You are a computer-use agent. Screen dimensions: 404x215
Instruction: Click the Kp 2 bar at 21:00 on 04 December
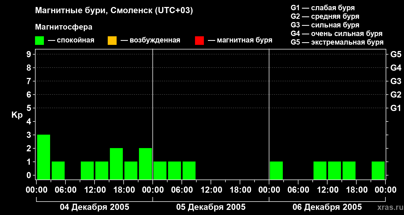(145, 164)
